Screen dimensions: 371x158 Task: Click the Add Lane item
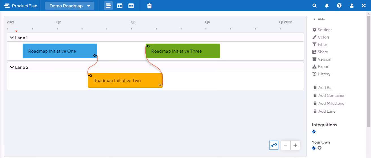coord(324,111)
